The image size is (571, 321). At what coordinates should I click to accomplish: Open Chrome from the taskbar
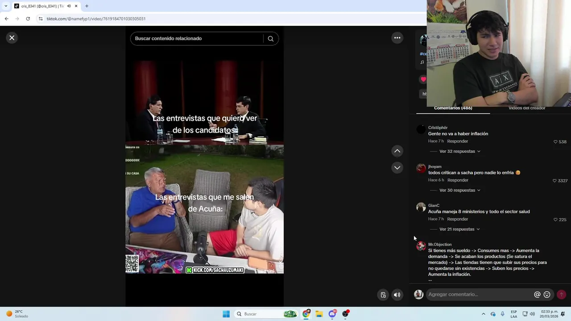(x=306, y=314)
